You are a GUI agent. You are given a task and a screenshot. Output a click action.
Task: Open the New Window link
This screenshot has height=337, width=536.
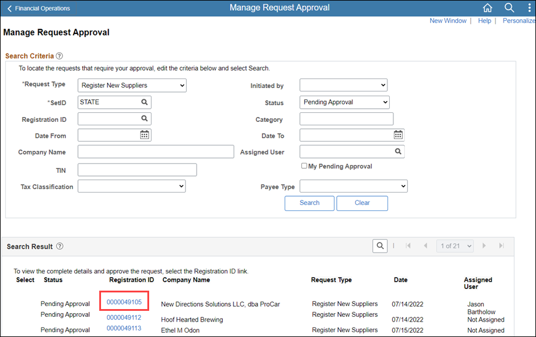(448, 21)
